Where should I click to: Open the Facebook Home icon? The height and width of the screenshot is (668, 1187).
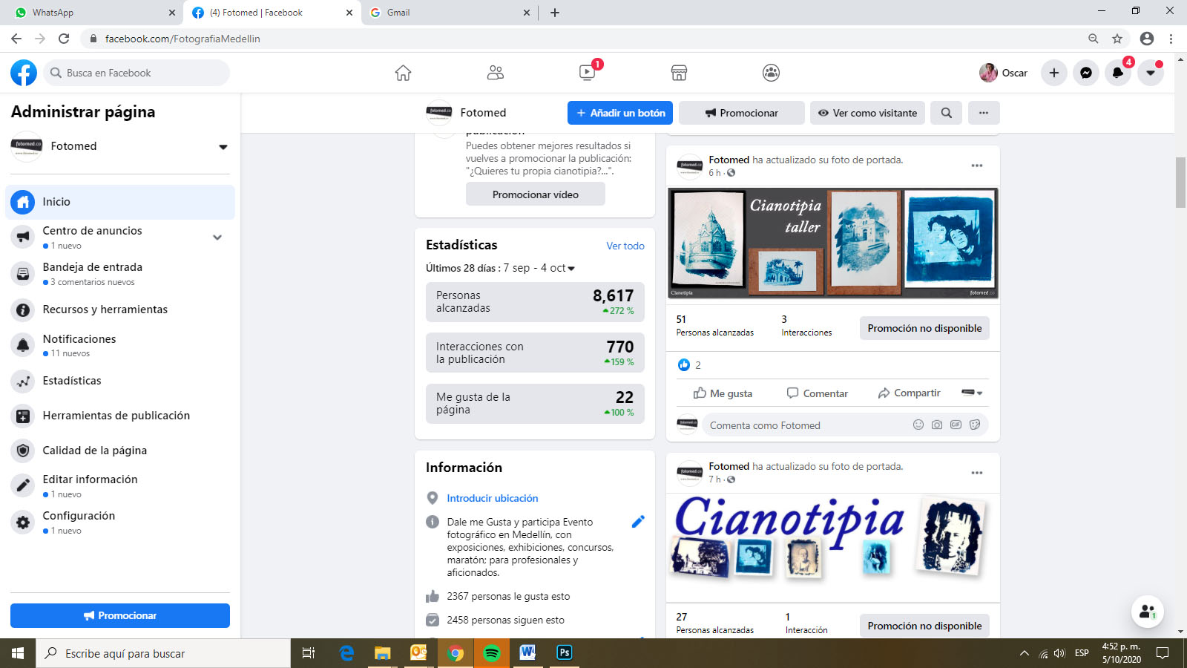coord(403,73)
